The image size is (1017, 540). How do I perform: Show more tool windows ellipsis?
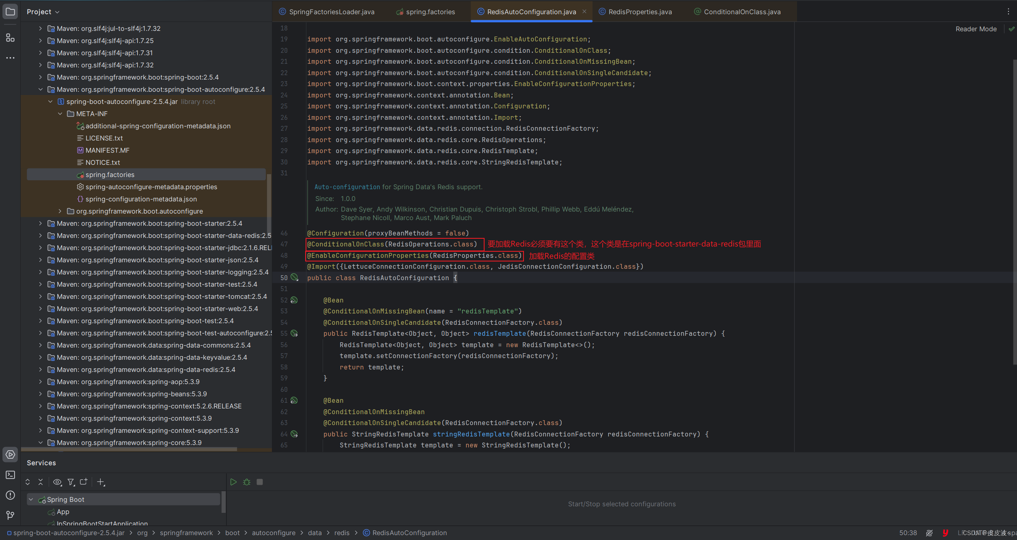[x=10, y=58]
